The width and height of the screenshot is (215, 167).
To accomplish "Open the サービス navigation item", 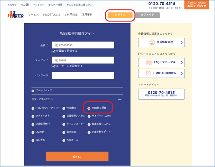I will pos(33,15).
